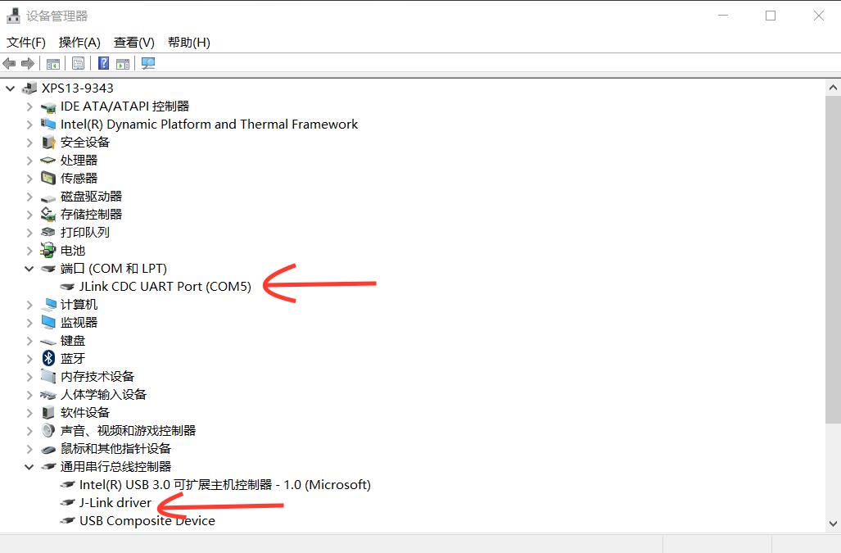Click the Bluetooth icon in the device tree

pyautogui.click(x=48, y=358)
